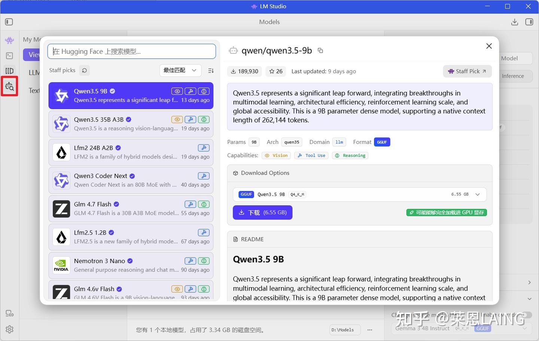Open My Models library sidebar icon
The image size is (539, 341).
coord(9,71)
